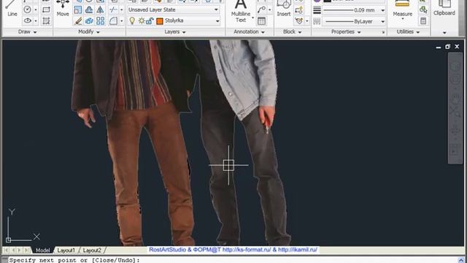This screenshot has width=467, height=263.
Task: Pick the Fillet tool icon
Action: click(x=113, y=21)
